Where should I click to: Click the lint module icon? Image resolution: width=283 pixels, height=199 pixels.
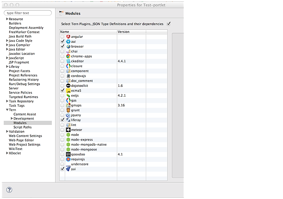pyautogui.click(x=68, y=125)
